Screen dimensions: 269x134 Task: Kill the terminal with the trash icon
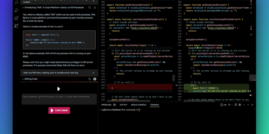point(240,105)
